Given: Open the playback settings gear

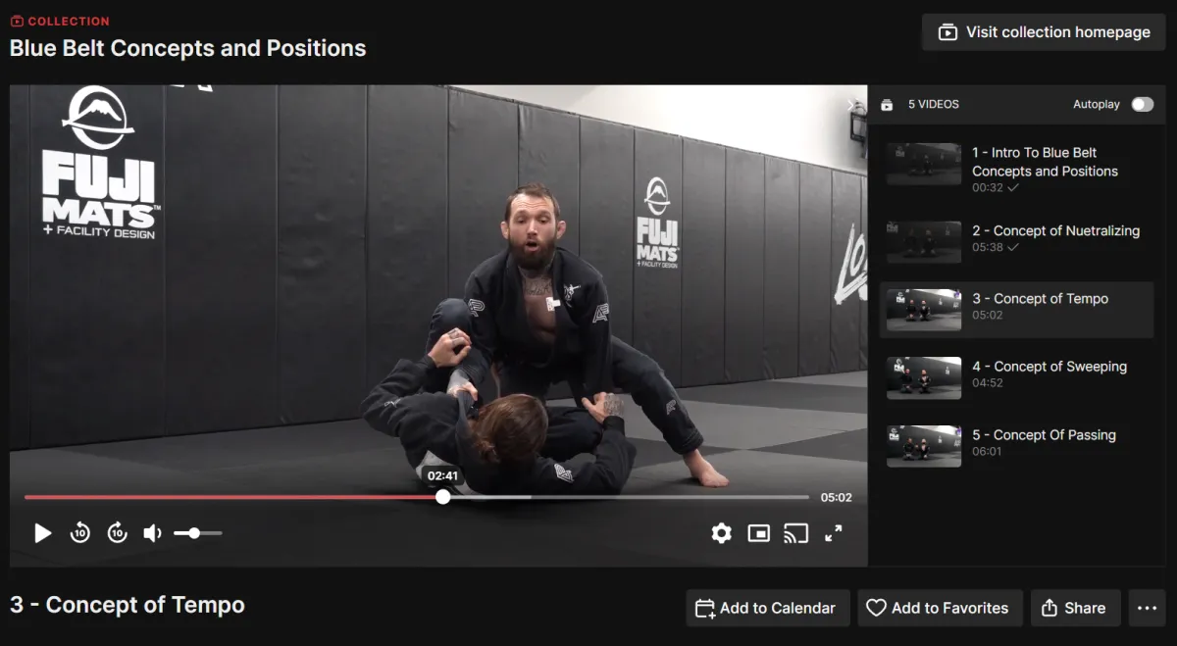Looking at the screenshot, I should [721, 532].
